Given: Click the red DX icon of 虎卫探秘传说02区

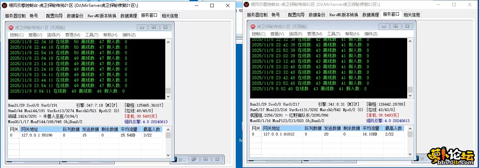Looking at the screenshot, I should point(253,26).
